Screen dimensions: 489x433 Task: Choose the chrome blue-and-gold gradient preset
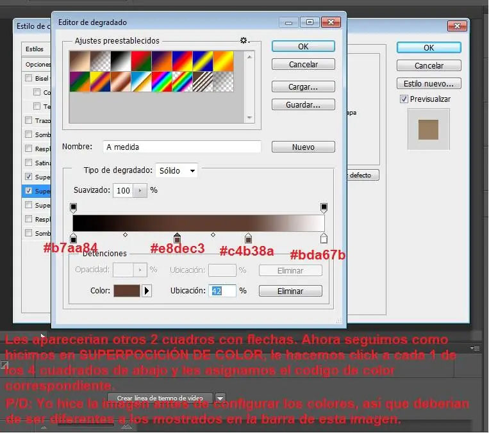coord(141,82)
